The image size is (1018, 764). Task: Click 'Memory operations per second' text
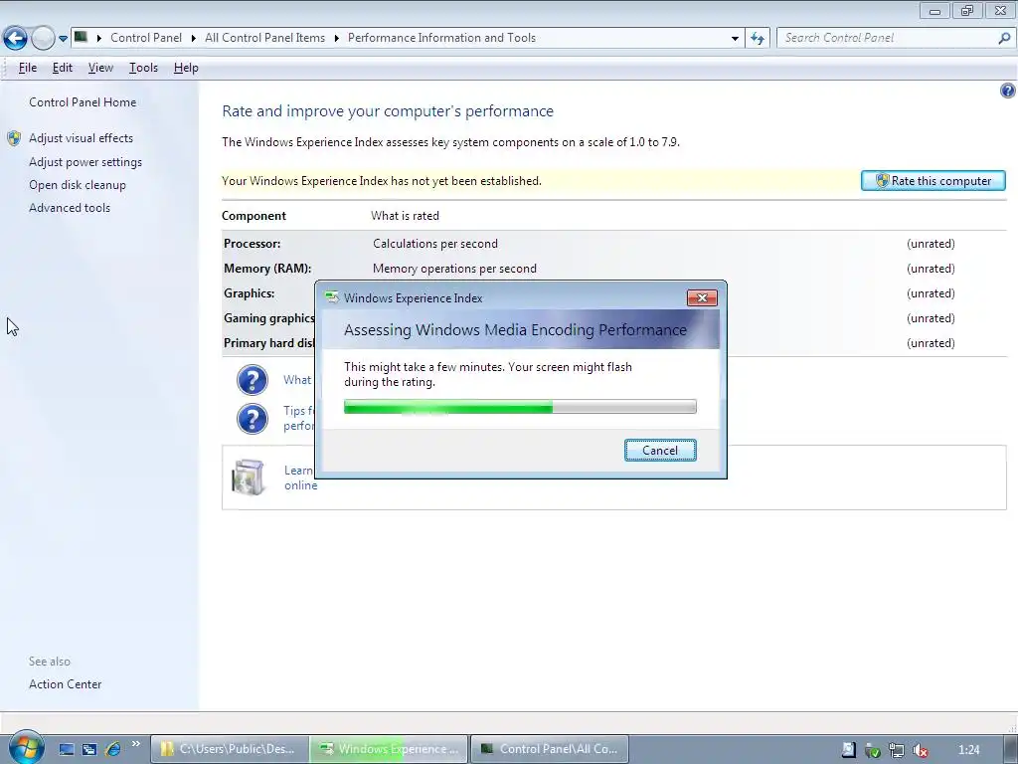click(x=454, y=269)
